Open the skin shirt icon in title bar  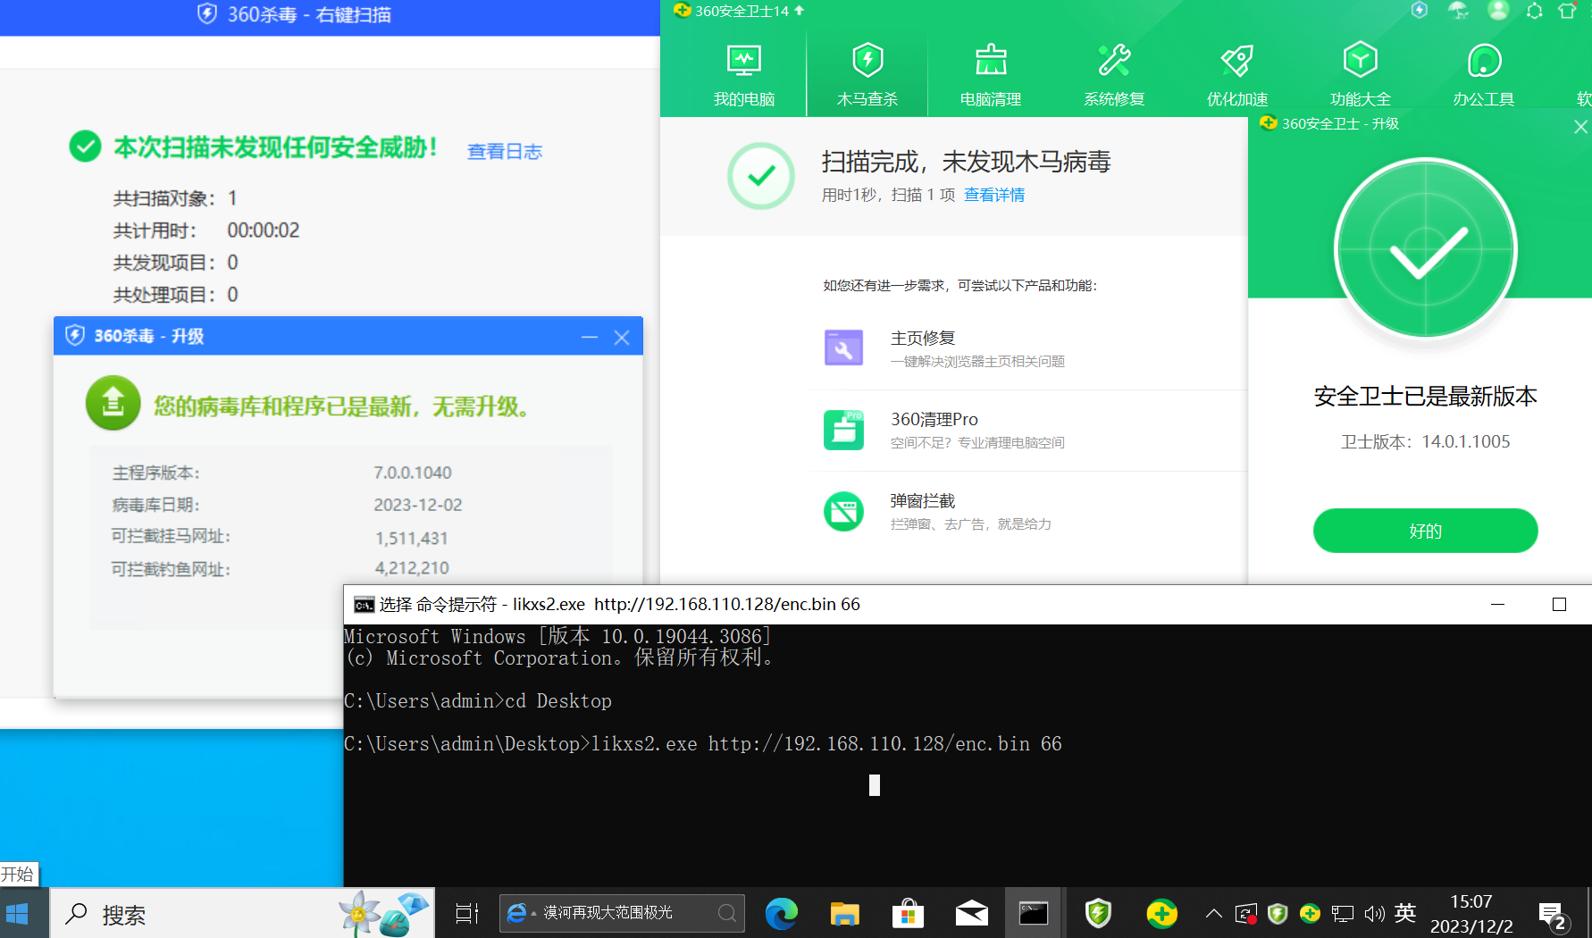(x=1567, y=12)
